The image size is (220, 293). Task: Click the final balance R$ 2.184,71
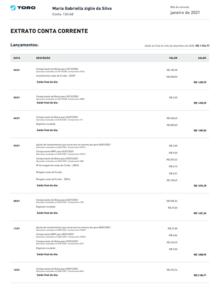coord(200,275)
